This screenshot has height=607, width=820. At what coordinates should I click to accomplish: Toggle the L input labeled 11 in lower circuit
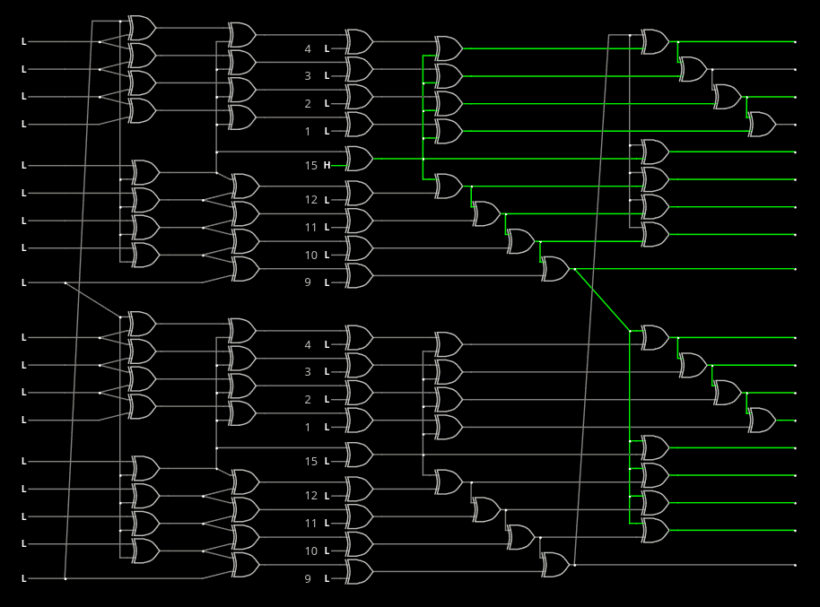click(327, 524)
